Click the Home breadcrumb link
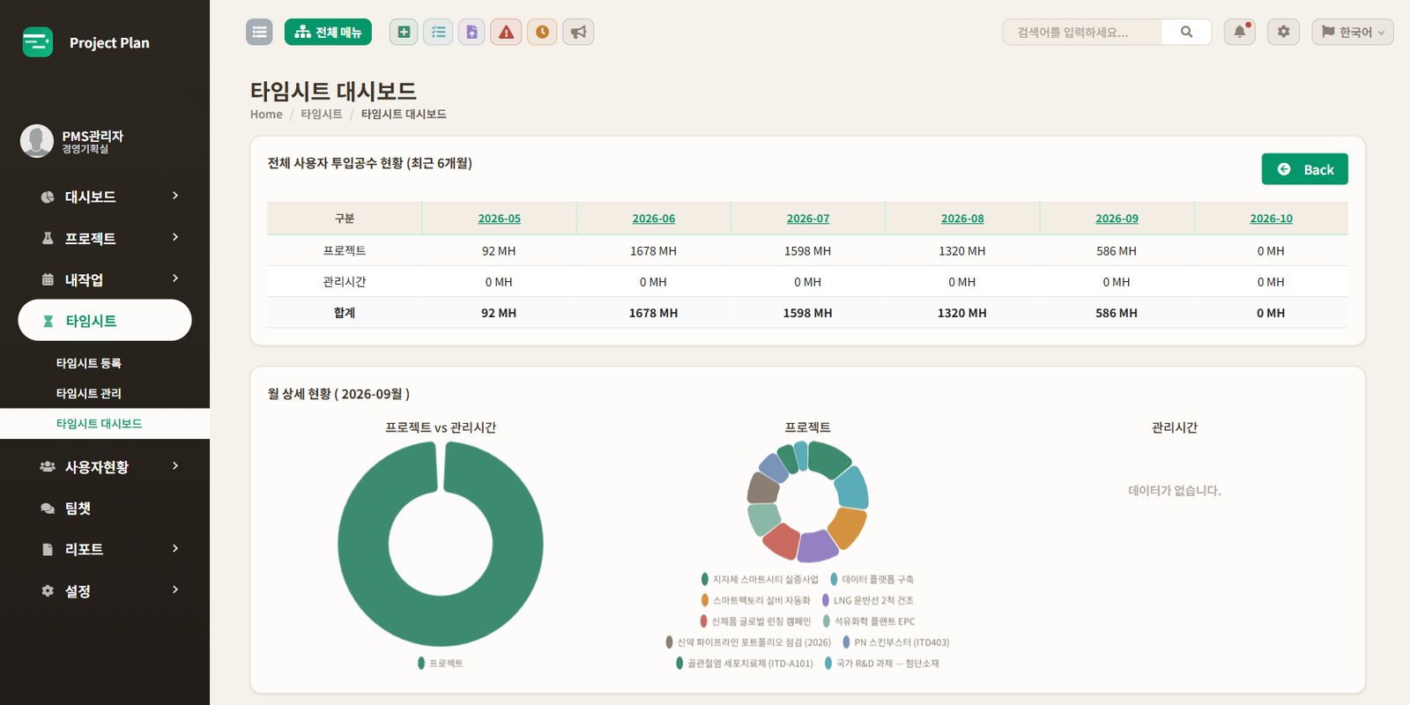1410x705 pixels. click(266, 115)
